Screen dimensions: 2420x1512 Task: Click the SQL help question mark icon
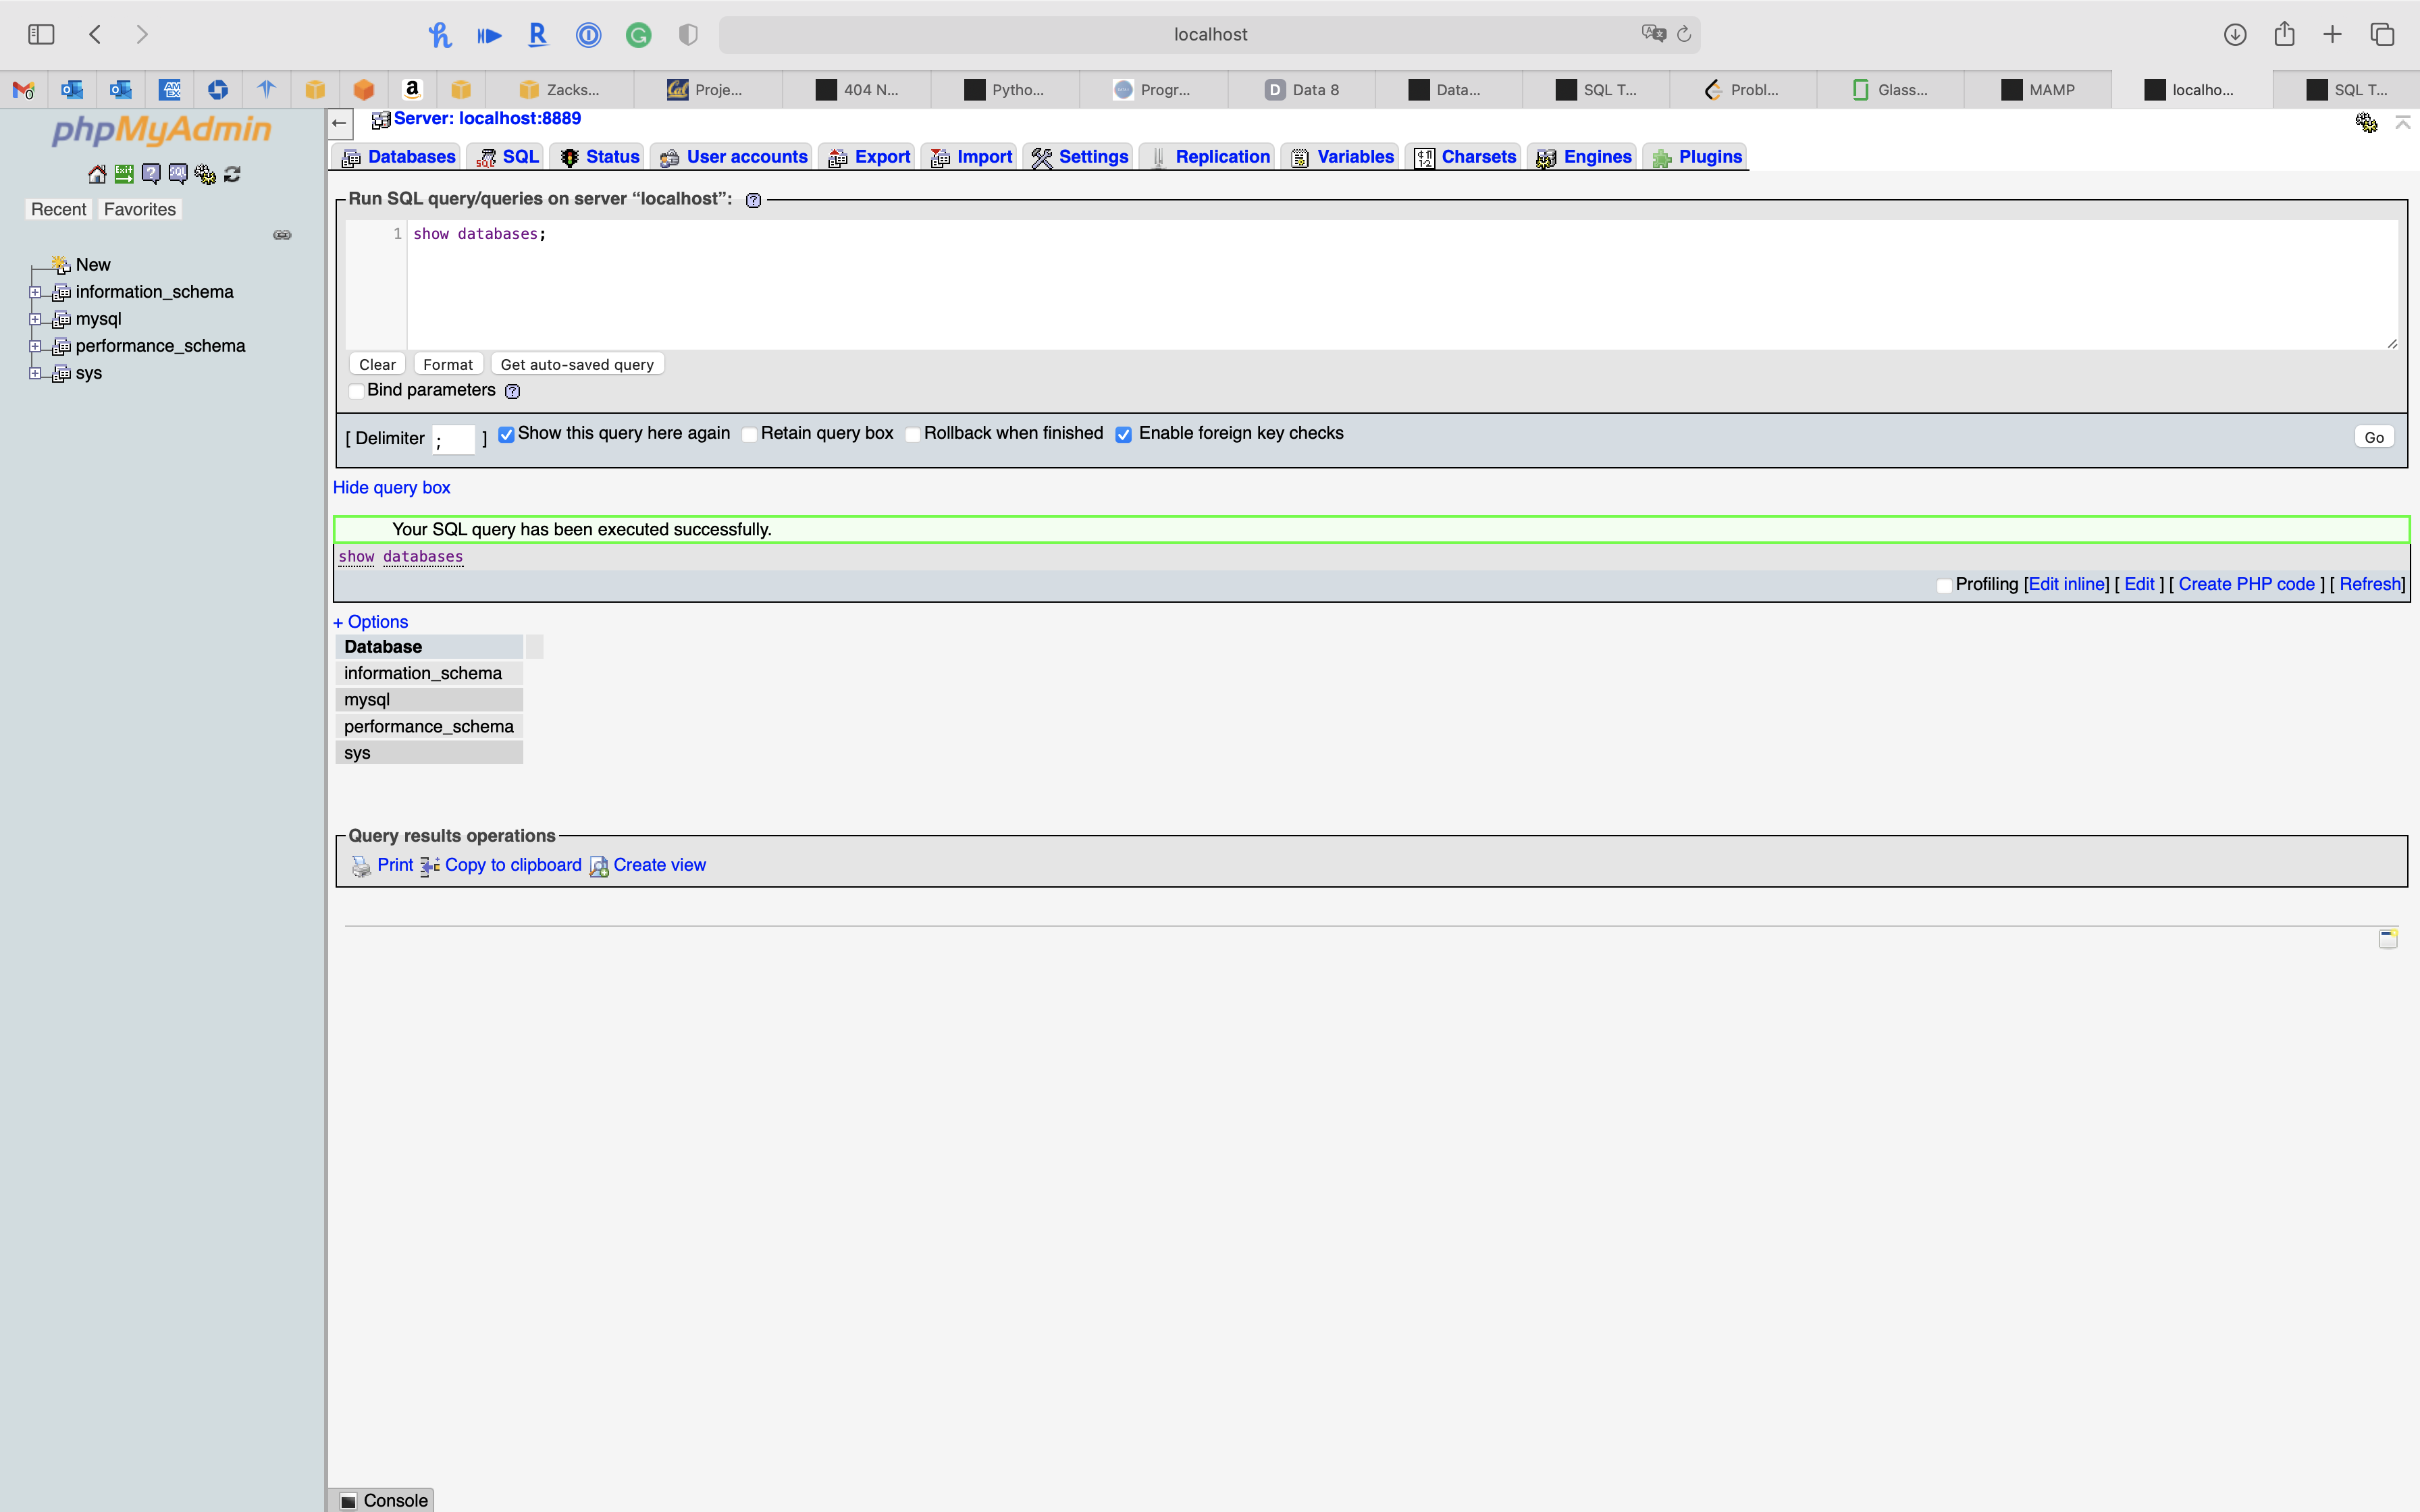(x=754, y=200)
